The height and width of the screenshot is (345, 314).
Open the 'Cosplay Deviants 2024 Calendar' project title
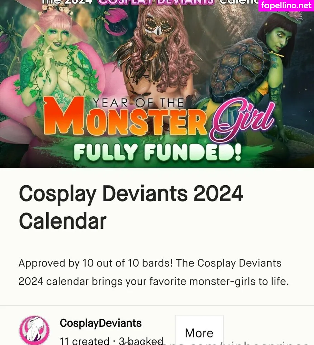tap(131, 207)
